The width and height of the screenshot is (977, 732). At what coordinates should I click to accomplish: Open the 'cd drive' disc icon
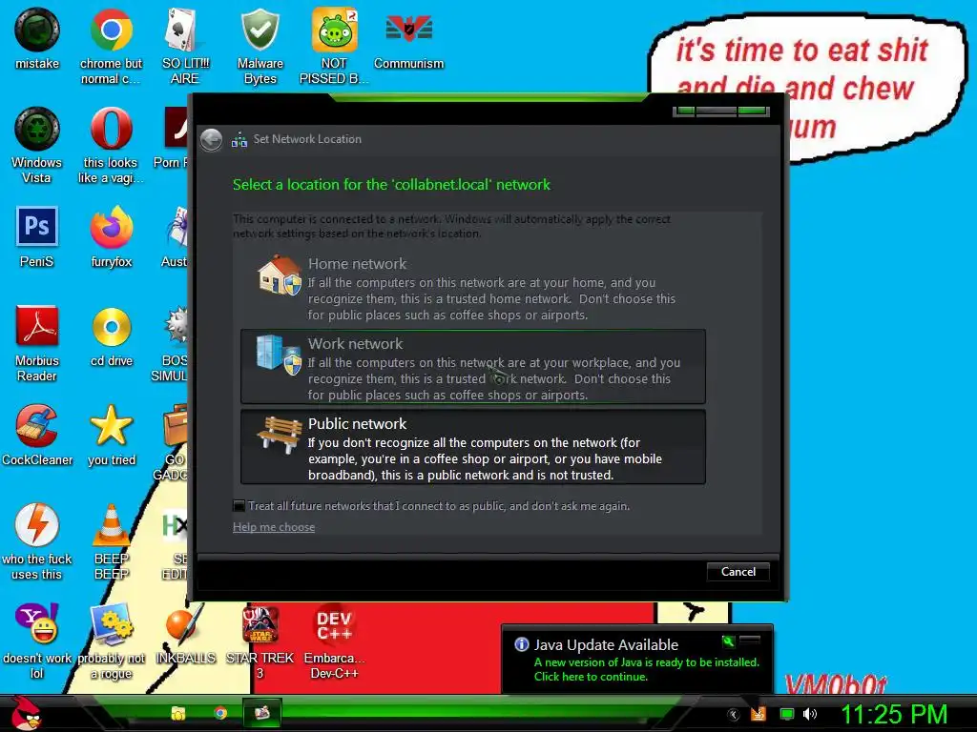[112, 336]
